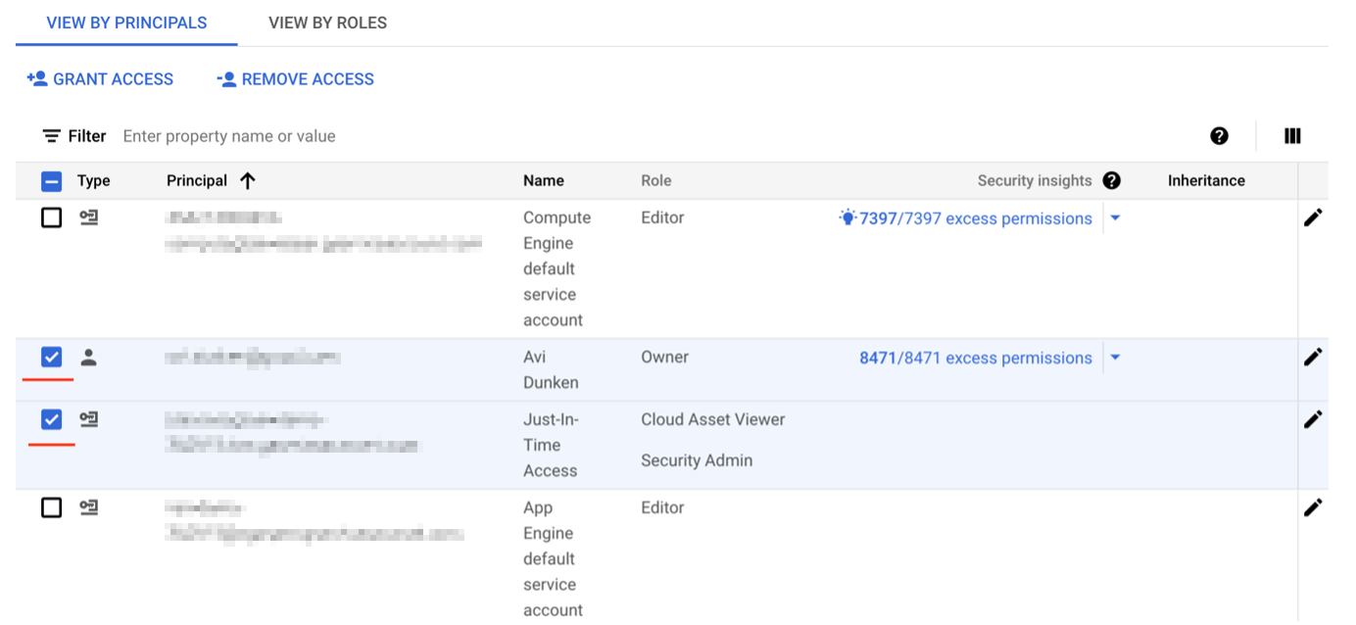Click the Security insights help icon

pos(1111,180)
